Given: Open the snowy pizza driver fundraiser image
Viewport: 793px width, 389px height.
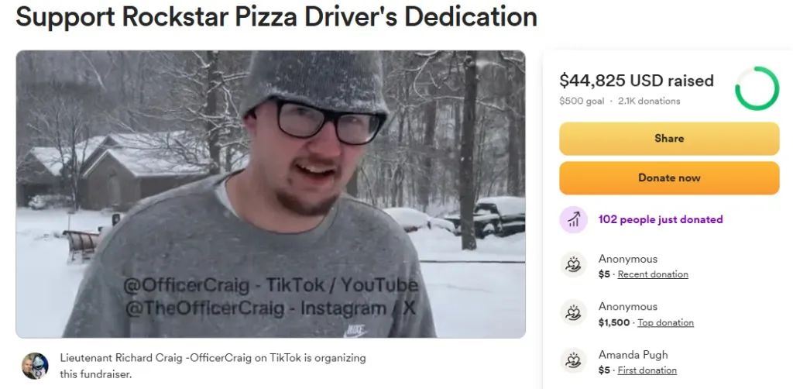Looking at the screenshot, I should tap(270, 194).
